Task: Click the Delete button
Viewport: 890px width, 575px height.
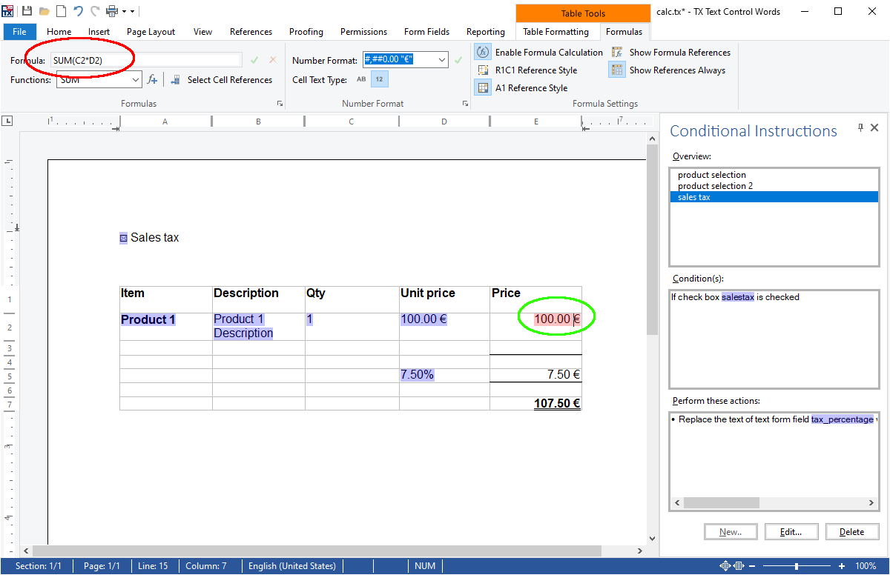Action: pos(851,531)
